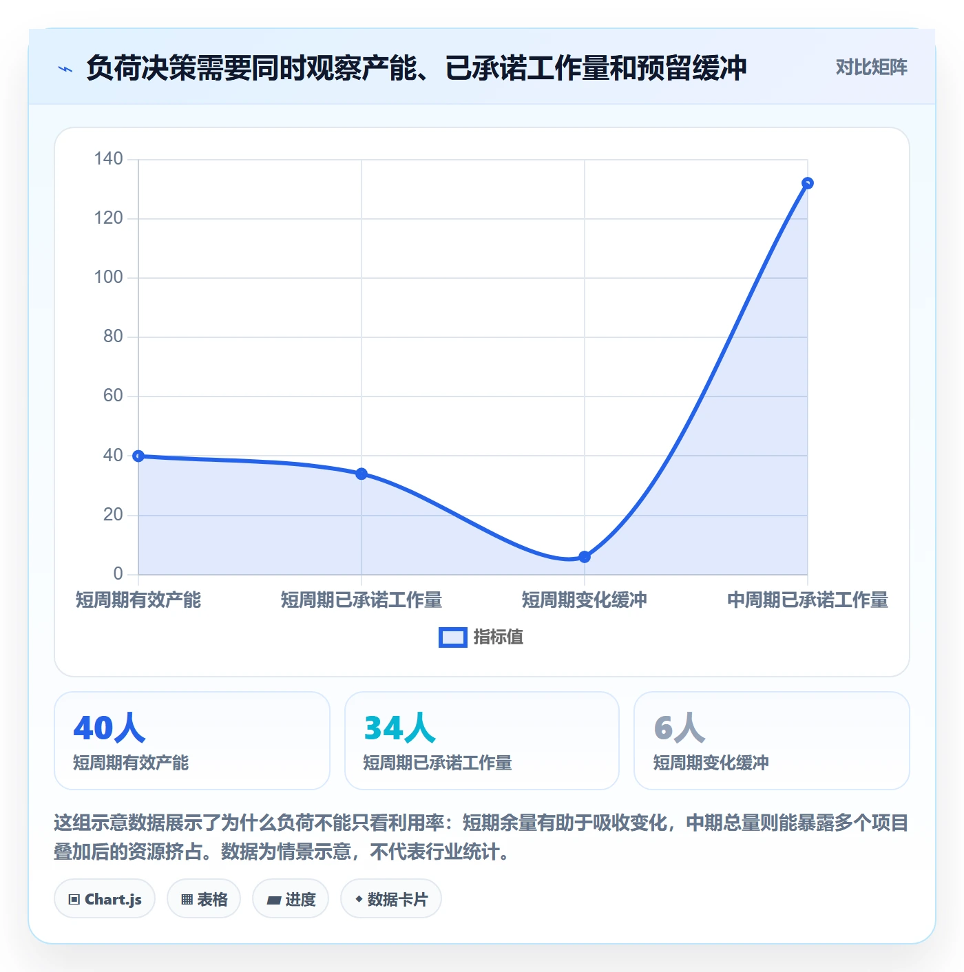Toggle the 指标值 legend label
This screenshot has width=964, height=972.
(x=499, y=637)
